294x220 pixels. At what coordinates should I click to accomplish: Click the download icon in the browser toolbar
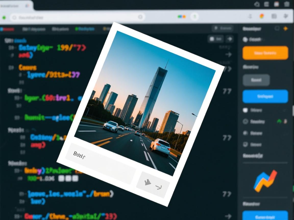point(250,16)
